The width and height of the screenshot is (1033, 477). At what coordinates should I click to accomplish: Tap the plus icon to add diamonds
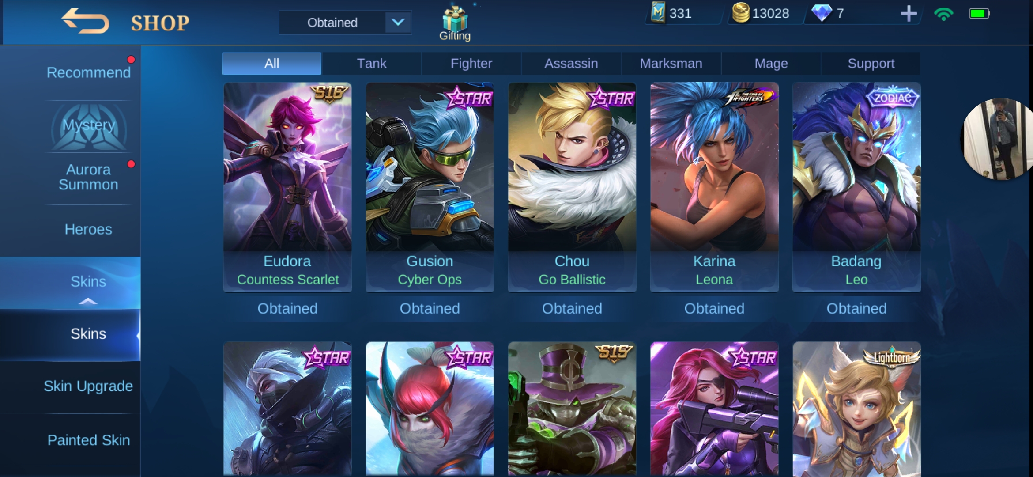(x=909, y=14)
